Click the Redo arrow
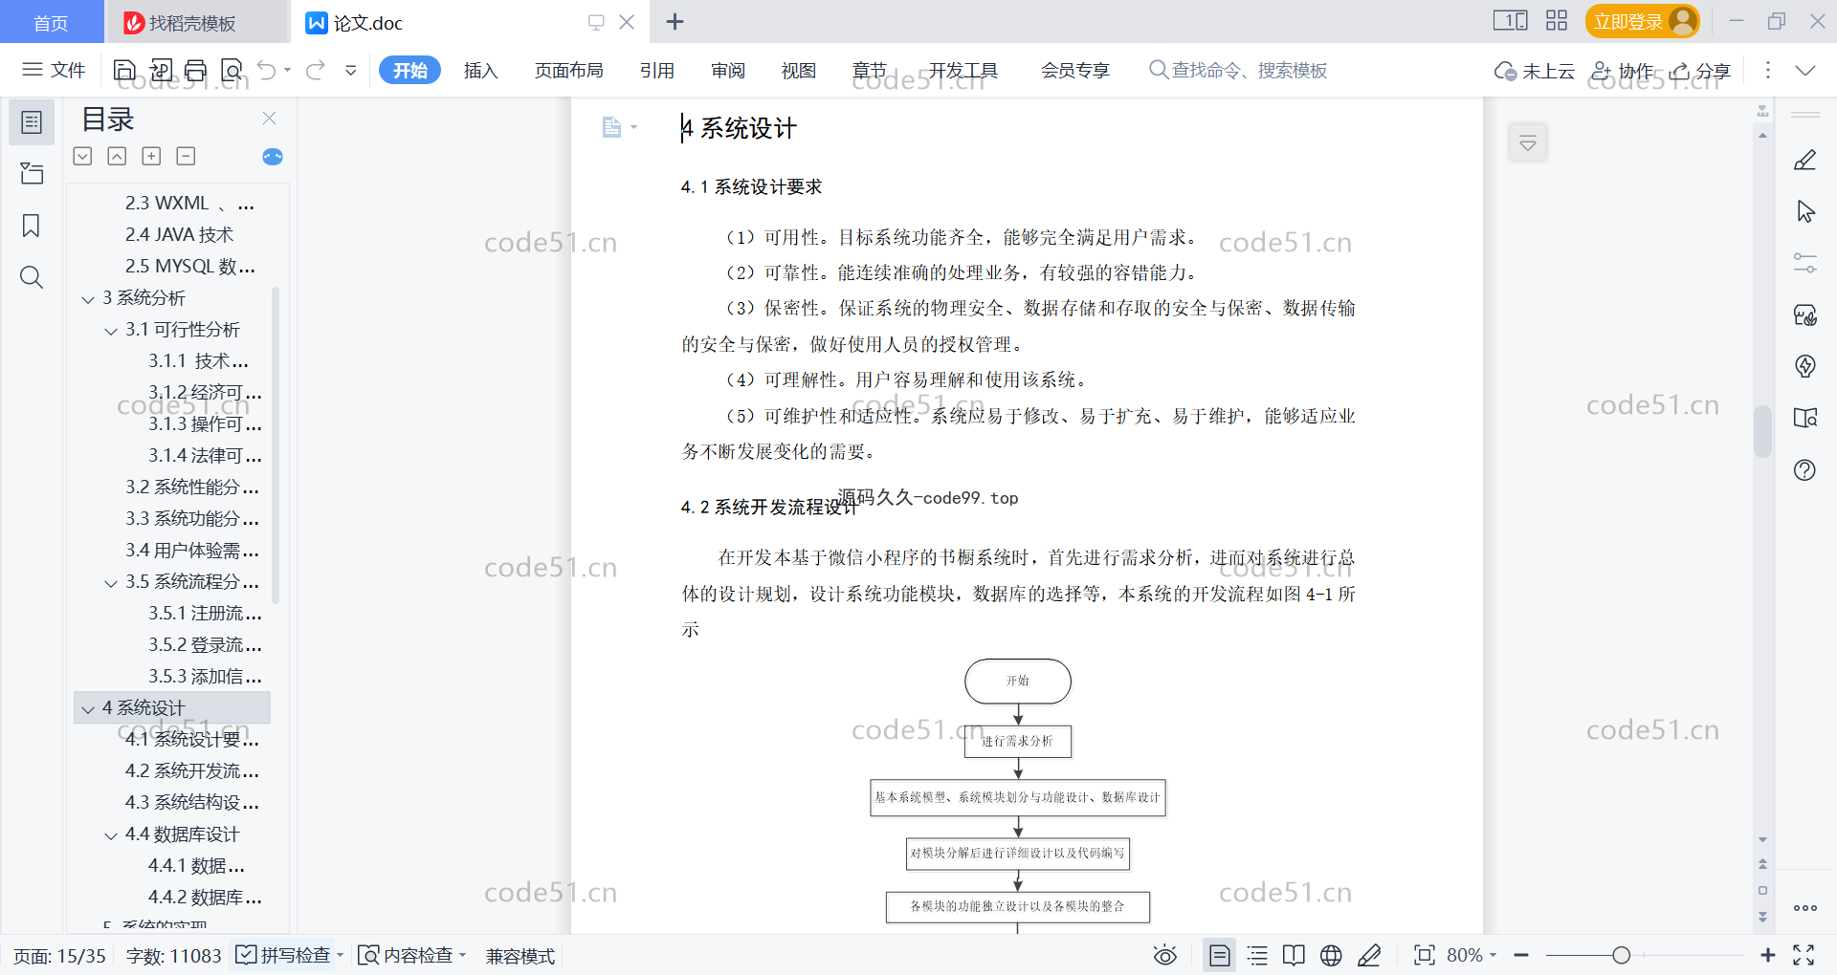 click(316, 70)
